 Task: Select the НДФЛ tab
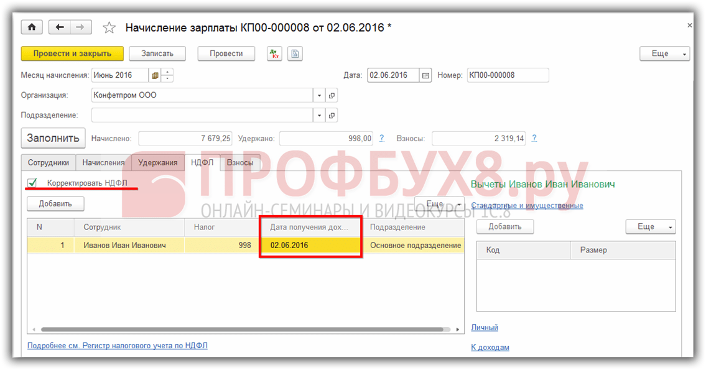[x=202, y=162]
